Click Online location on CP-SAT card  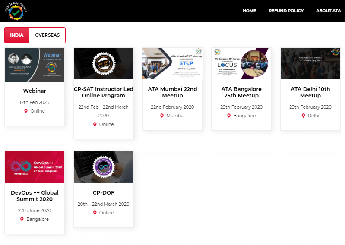(x=107, y=124)
